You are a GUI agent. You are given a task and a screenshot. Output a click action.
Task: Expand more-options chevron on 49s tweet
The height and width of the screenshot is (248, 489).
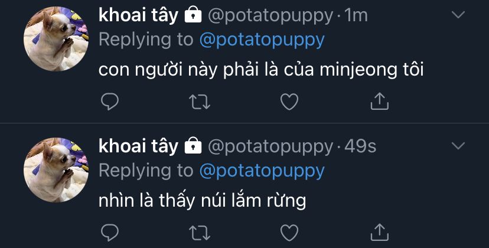458,145
